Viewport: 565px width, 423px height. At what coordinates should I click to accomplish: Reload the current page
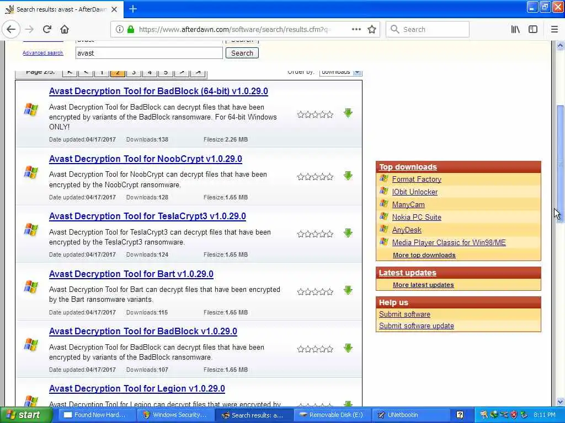[47, 29]
